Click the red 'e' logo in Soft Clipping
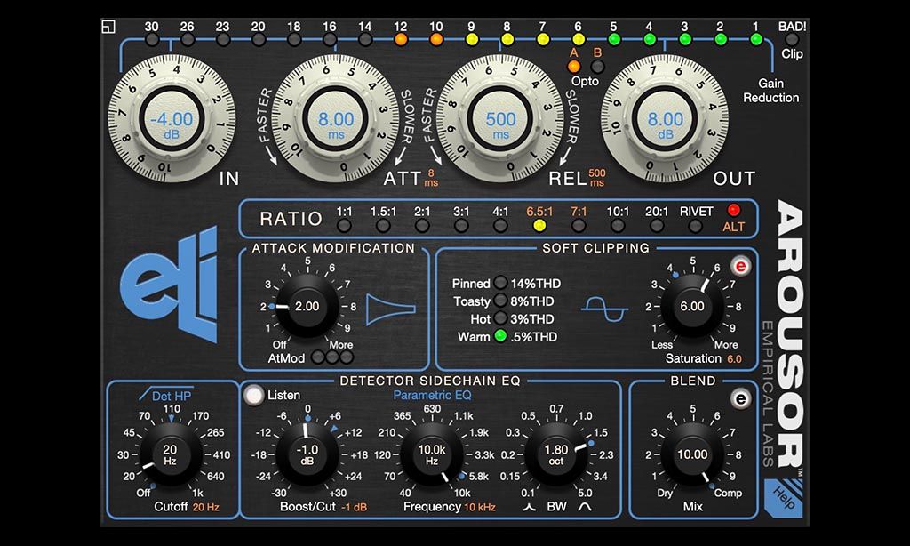The height and width of the screenshot is (546, 910). (x=740, y=267)
